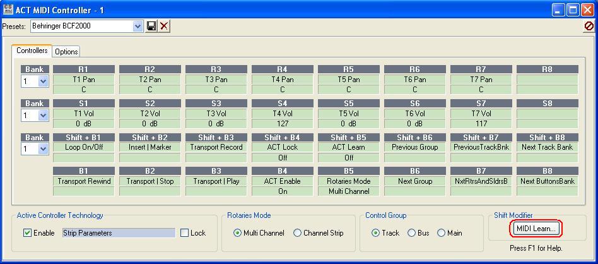
Task: Click the T1 Pan parameter cell
Action: coord(83,80)
